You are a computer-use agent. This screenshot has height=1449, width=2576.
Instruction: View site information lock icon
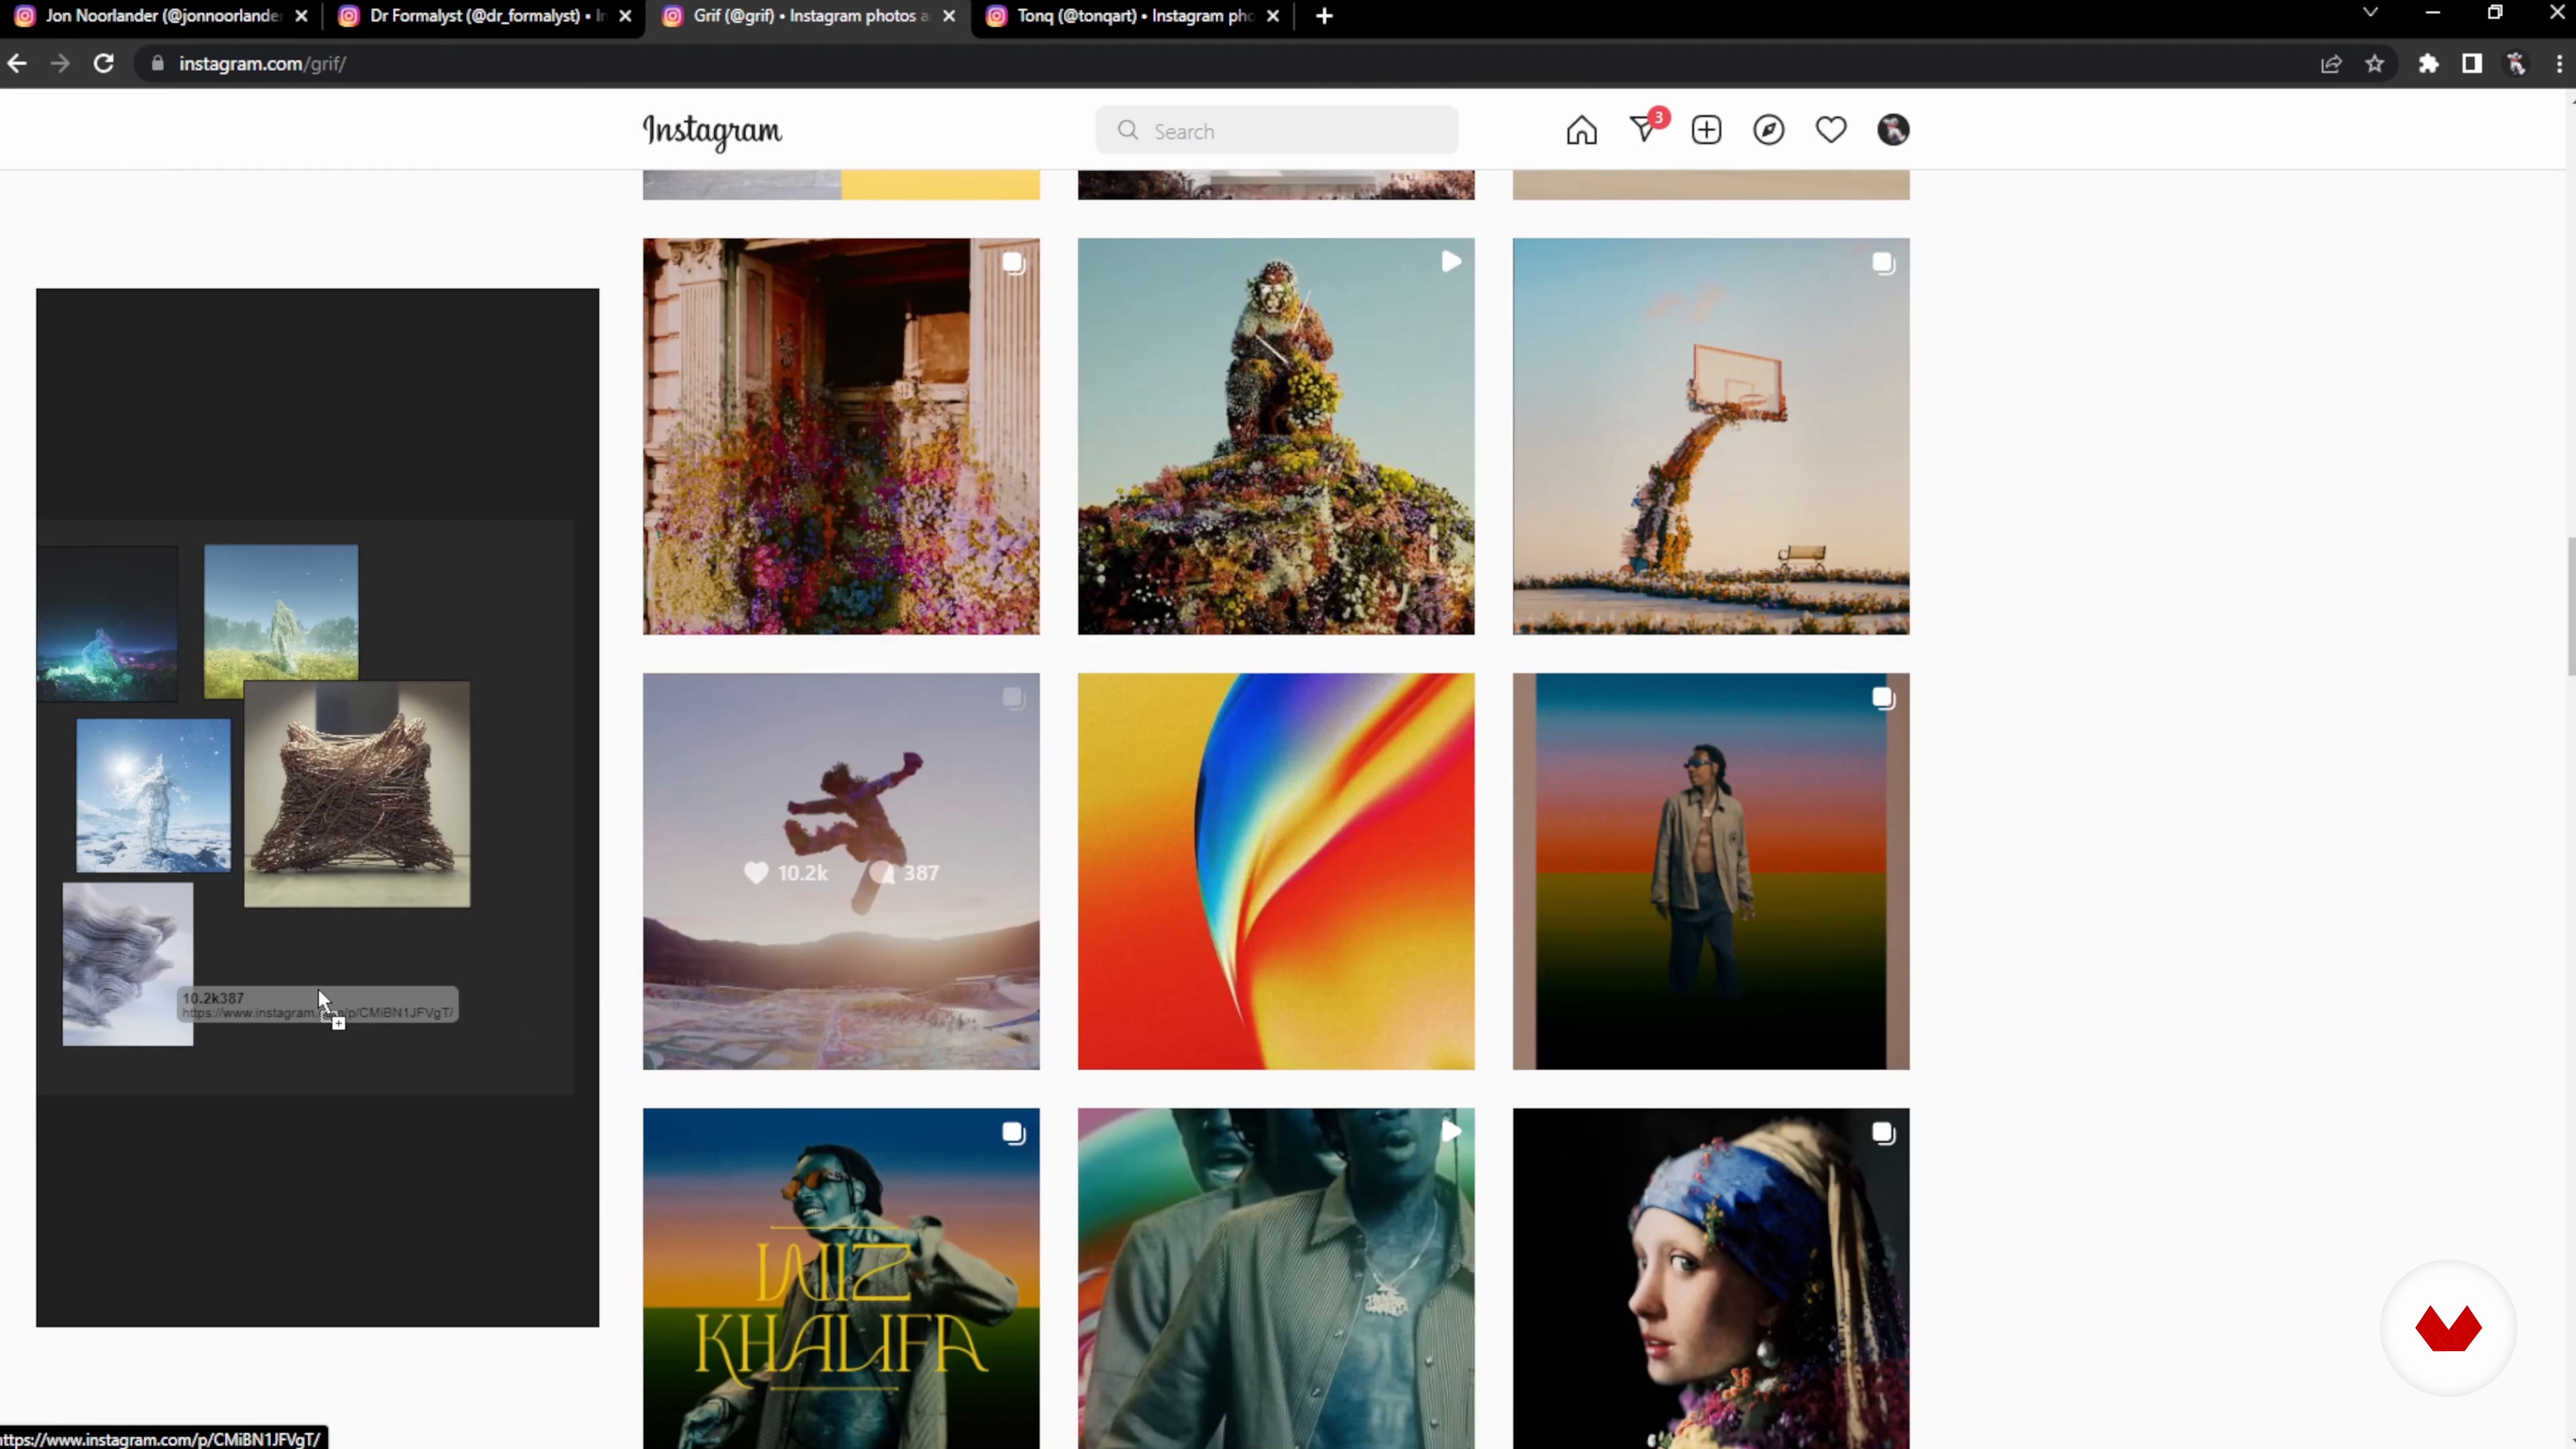157,64
